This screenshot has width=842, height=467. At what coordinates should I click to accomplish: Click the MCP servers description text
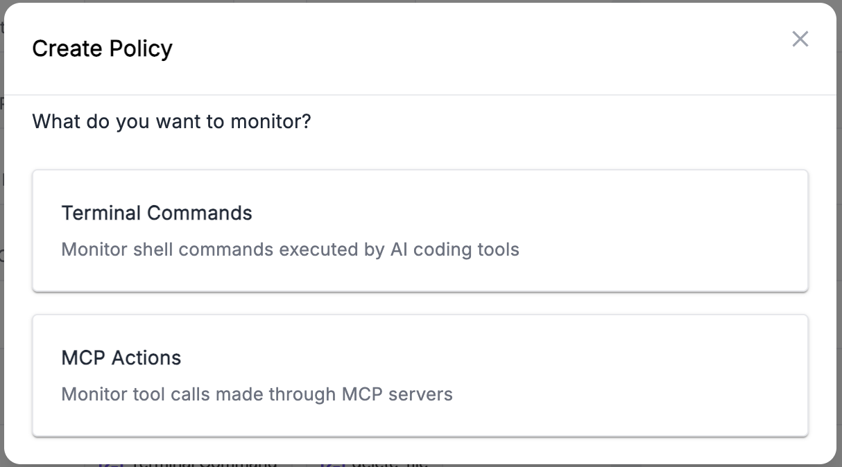tap(257, 394)
